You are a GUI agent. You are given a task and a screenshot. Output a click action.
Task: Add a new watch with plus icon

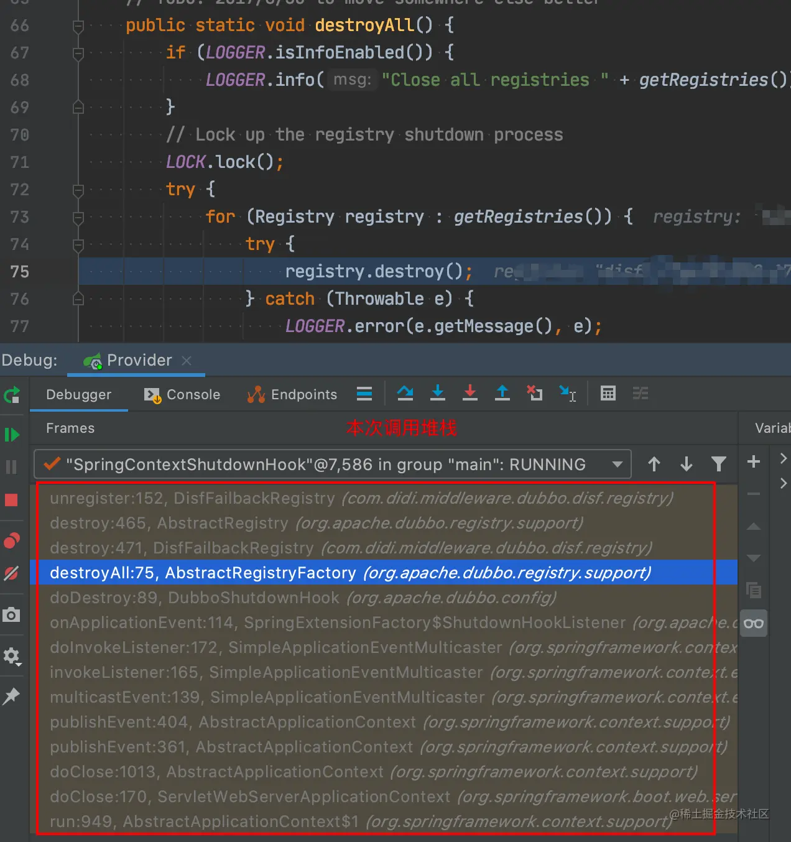tap(754, 461)
